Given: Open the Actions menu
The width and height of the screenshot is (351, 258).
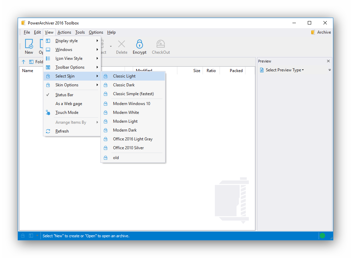Looking at the screenshot, I should click(64, 32).
